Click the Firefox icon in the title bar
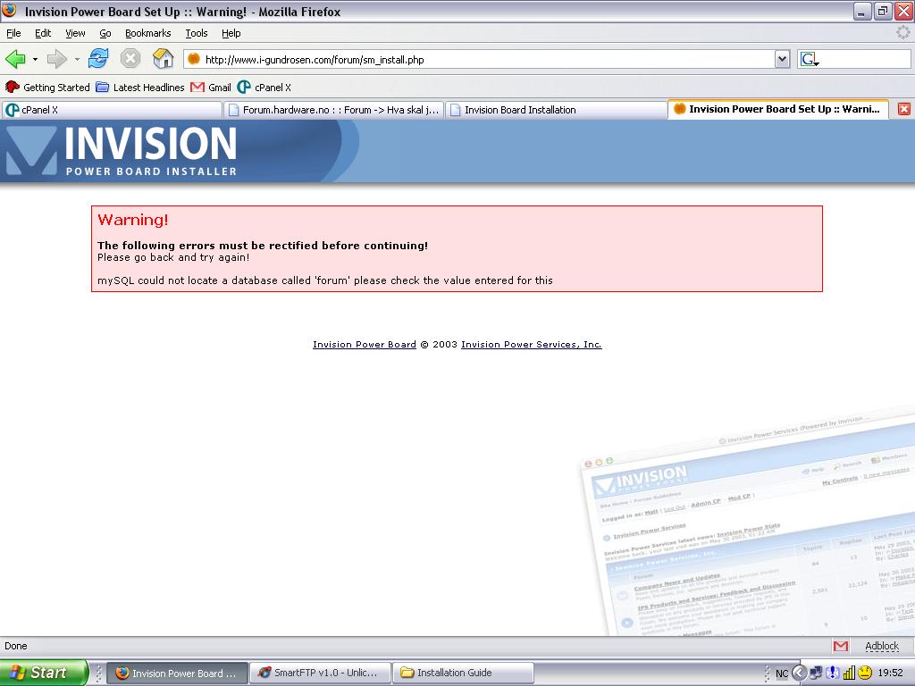 click(9, 11)
